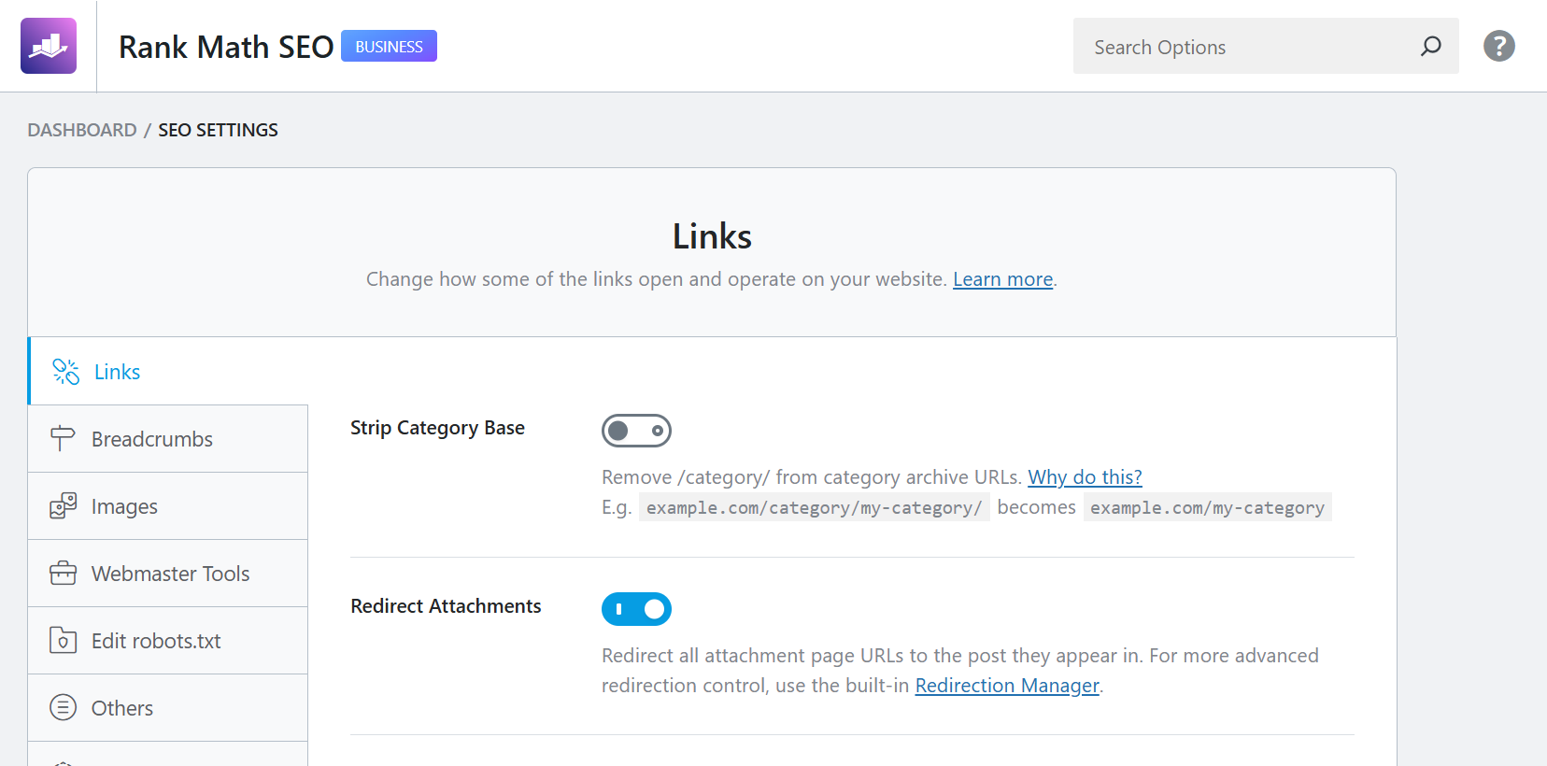This screenshot has height=766, width=1547.
Task: Click the Learn more link
Action: point(1002,279)
